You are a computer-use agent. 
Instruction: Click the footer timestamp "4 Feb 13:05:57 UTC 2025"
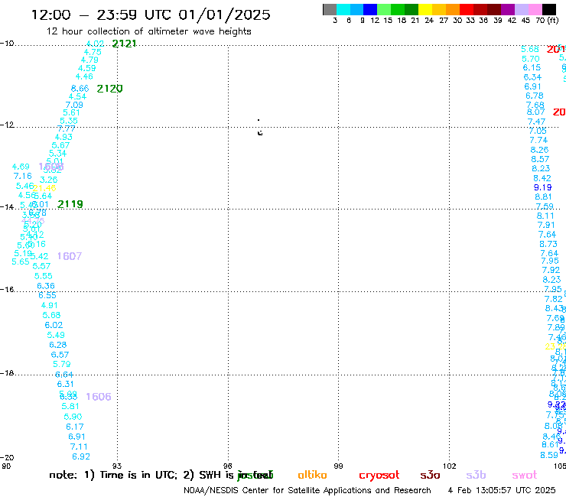click(x=502, y=490)
